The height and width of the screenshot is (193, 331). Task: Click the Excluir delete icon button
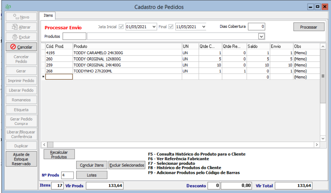click(15, 37)
